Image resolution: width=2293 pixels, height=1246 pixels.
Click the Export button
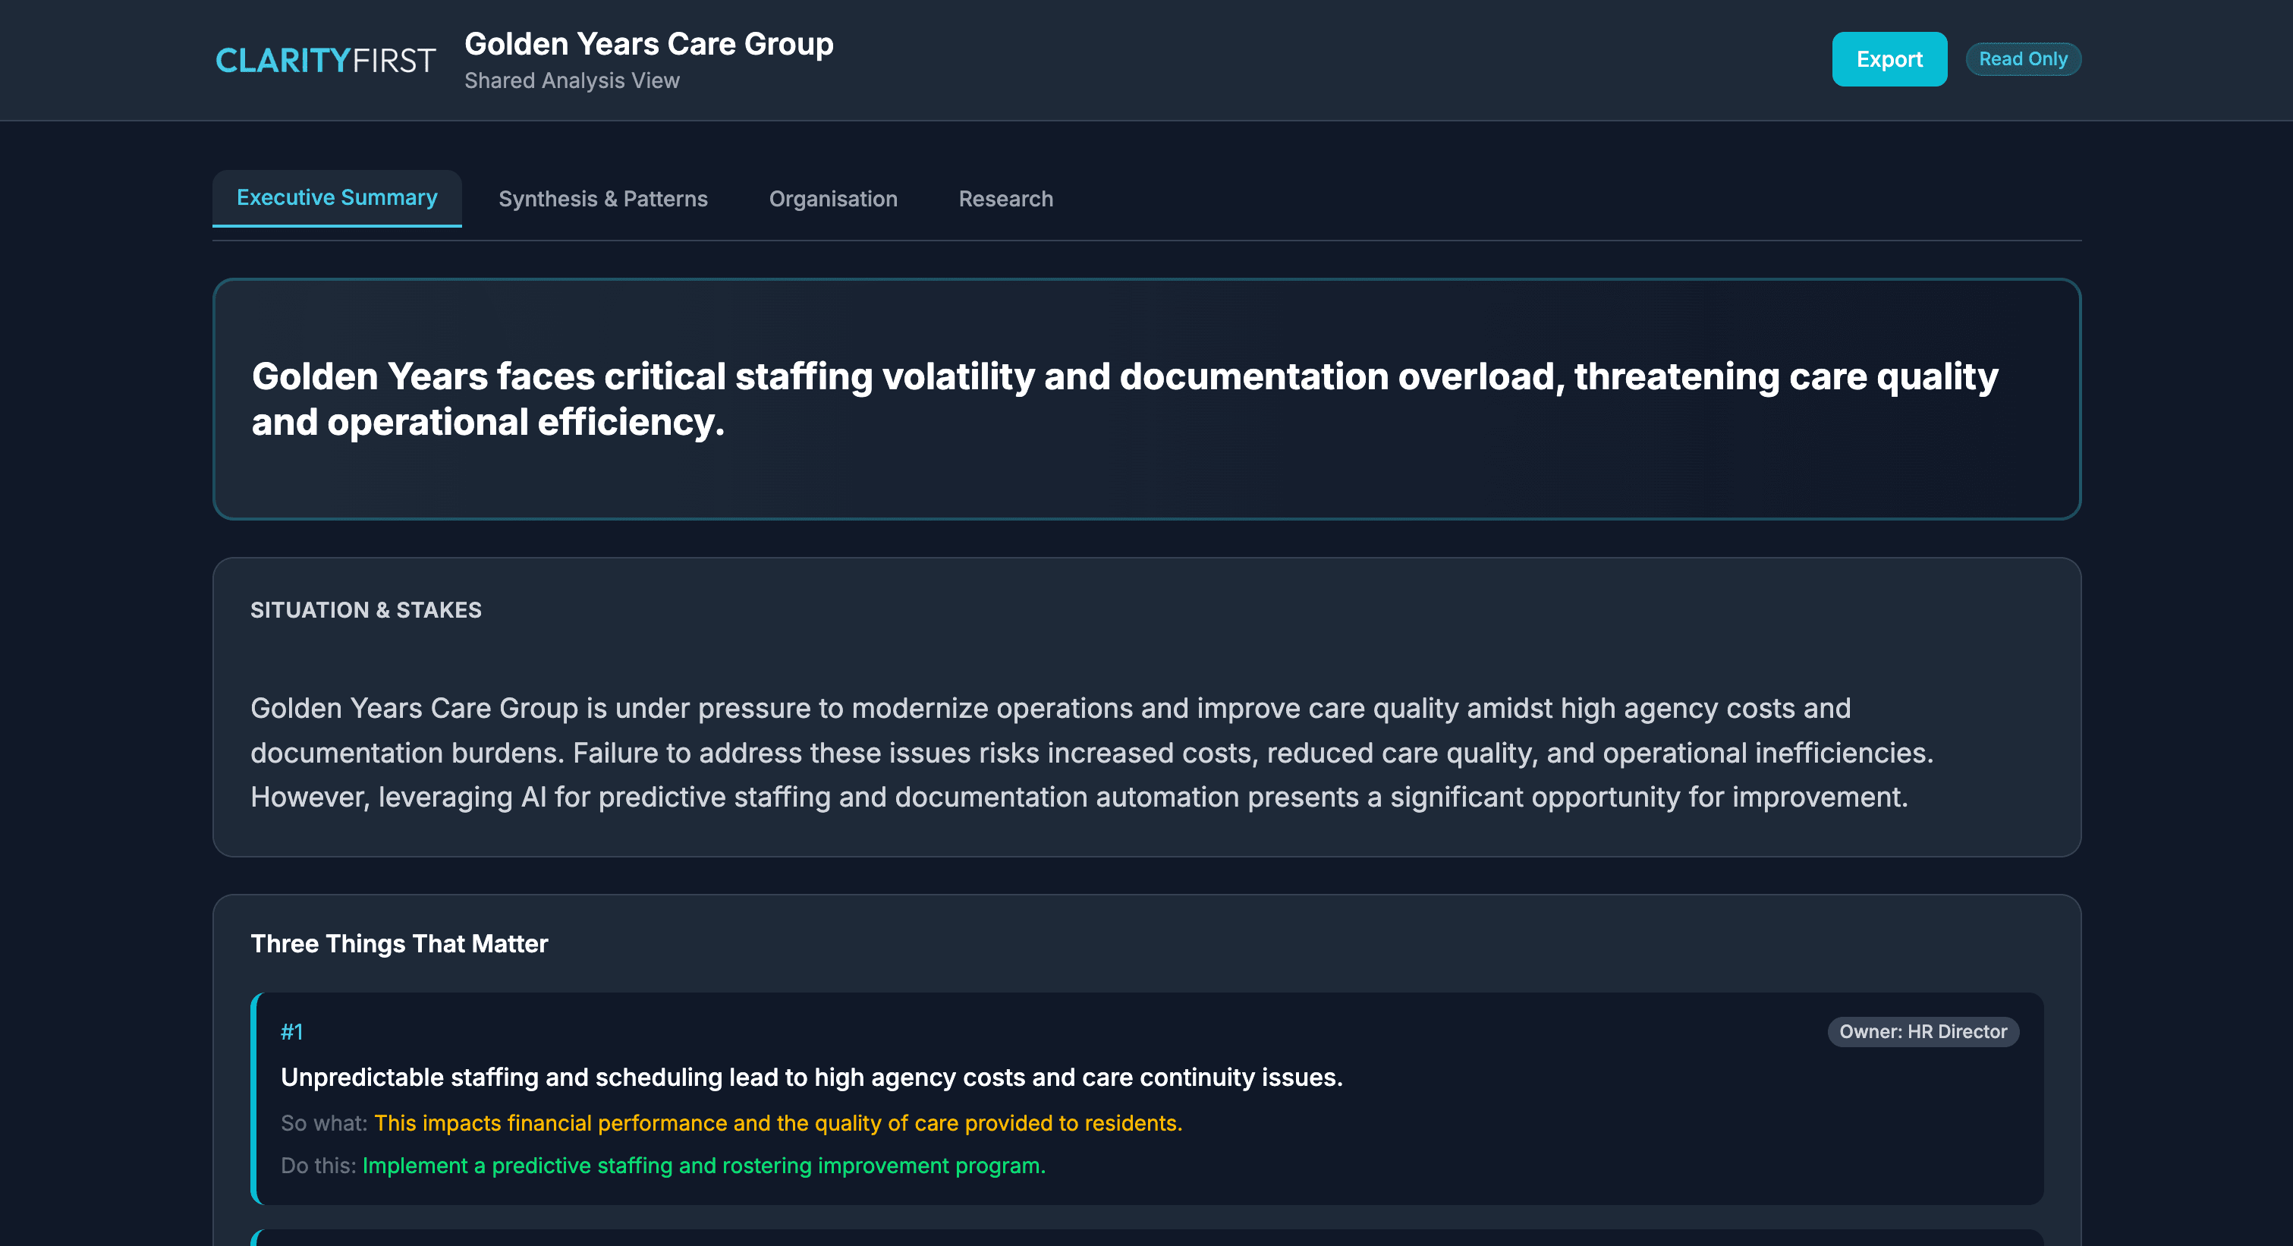coord(1889,58)
